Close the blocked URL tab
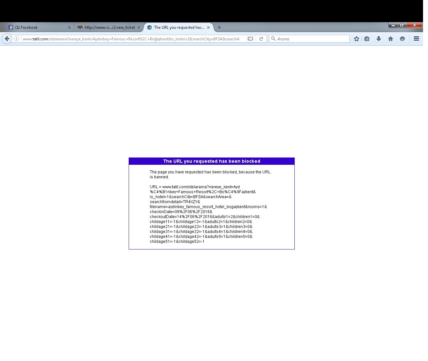This screenshot has width=428, height=361. click(x=208, y=27)
